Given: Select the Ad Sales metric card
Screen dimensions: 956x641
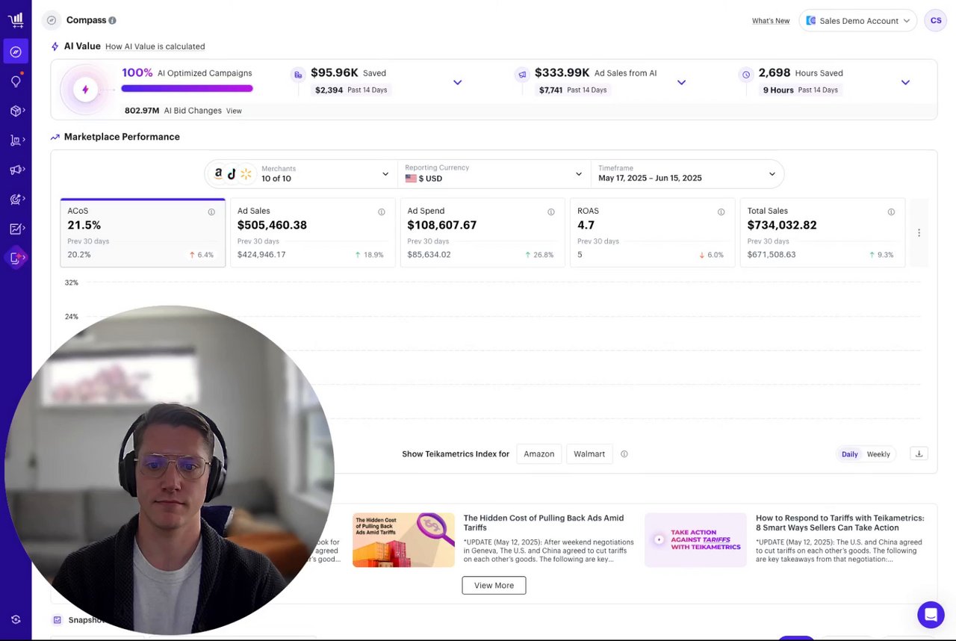Looking at the screenshot, I should [x=312, y=232].
